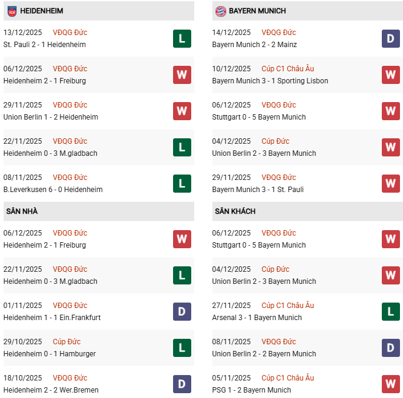Click D badge for Heidenheim 1-1 Ein.Frankfurt
Screen dimensions: 403x398
182,312
